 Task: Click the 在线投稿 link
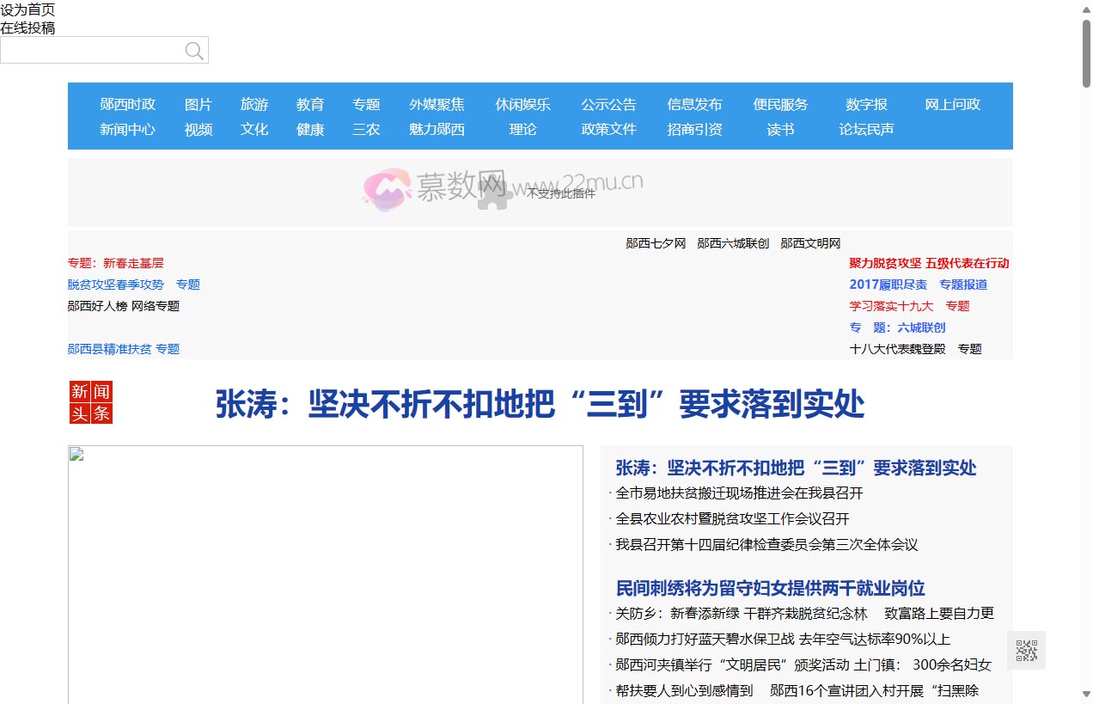(x=27, y=28)
